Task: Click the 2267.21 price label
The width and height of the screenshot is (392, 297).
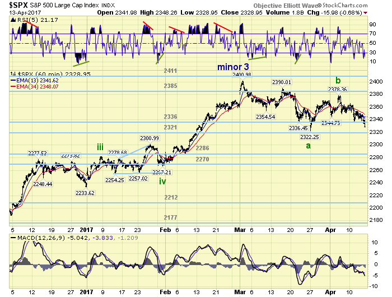Action: (162, 172)
